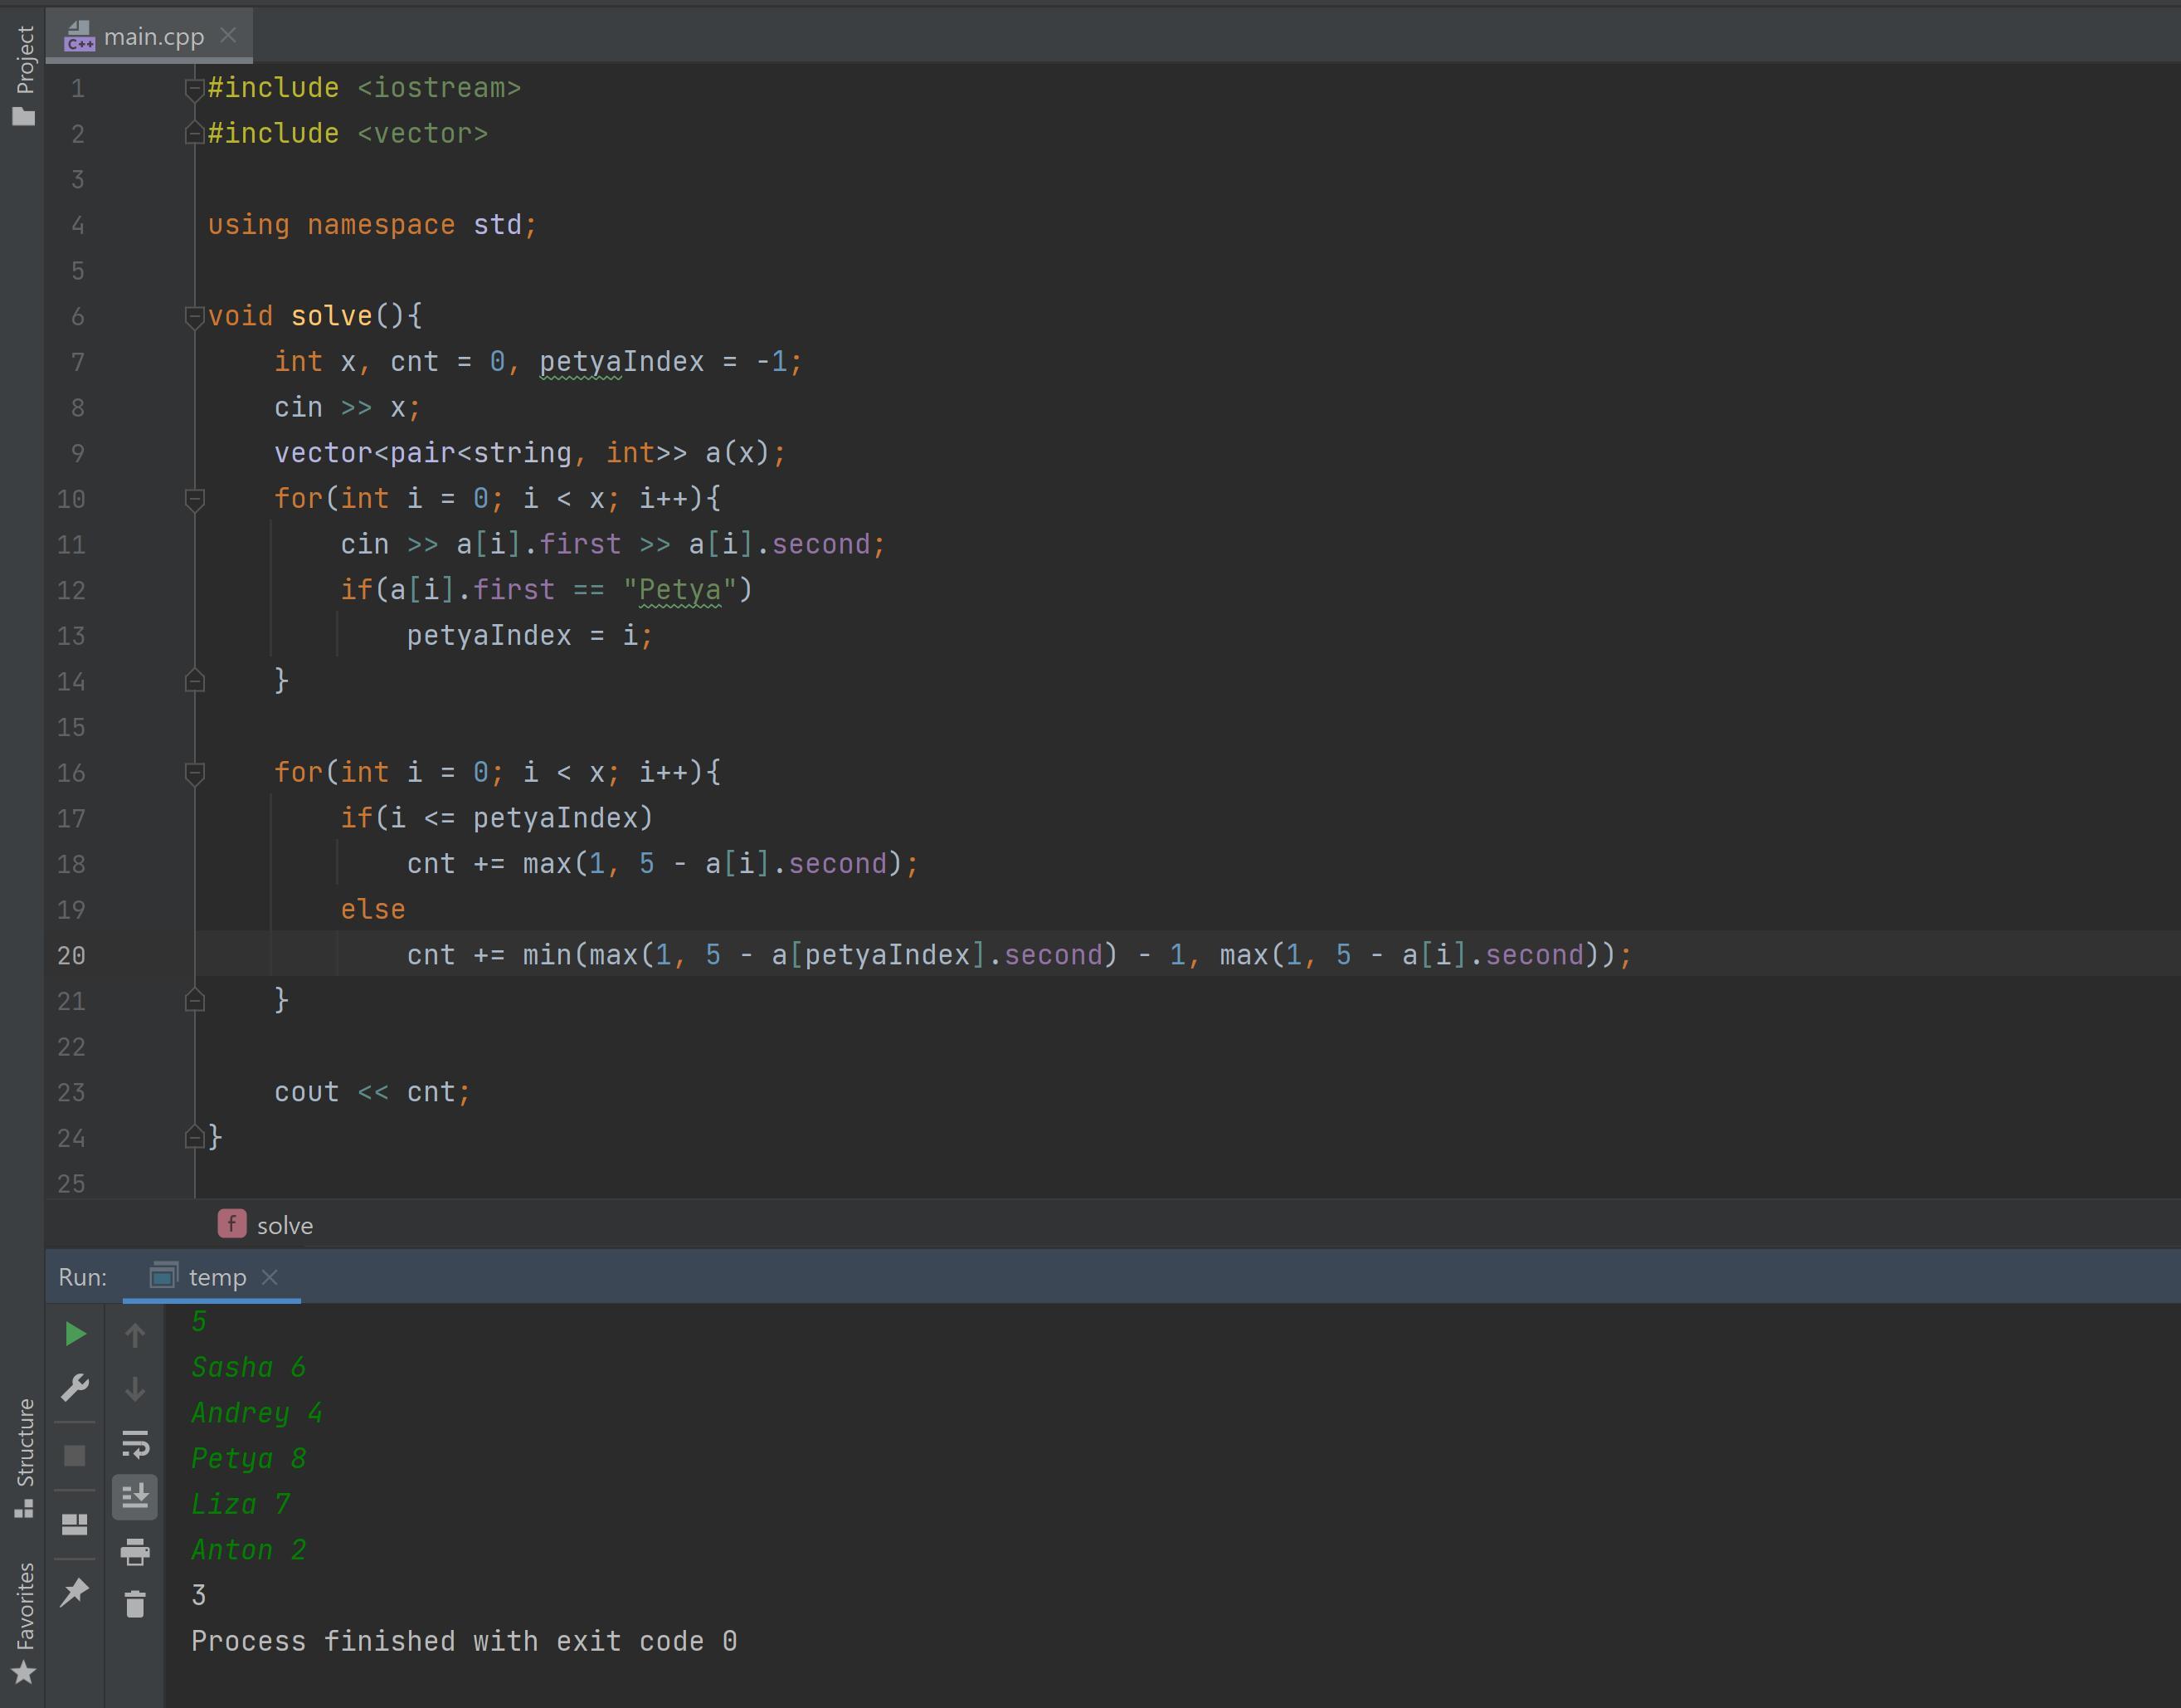Toggle scroll to end of console
Screen dimensions: 2181x1708
point(135,1497)
